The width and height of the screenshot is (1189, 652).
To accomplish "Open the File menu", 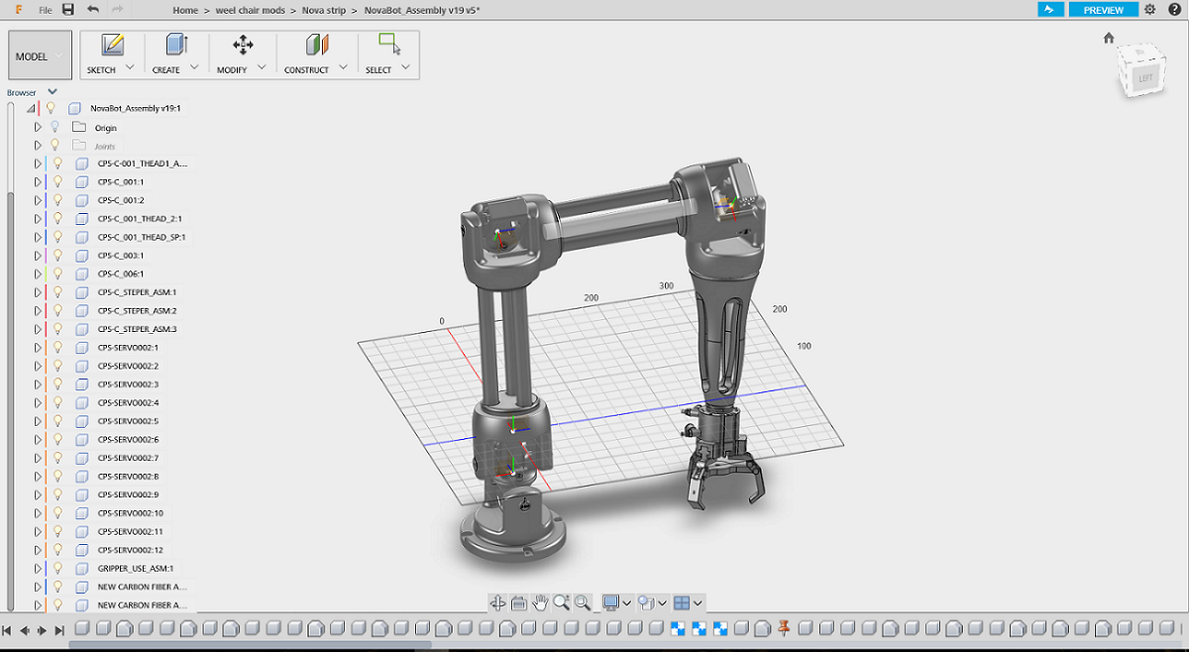I will click(x=46, y=10).
